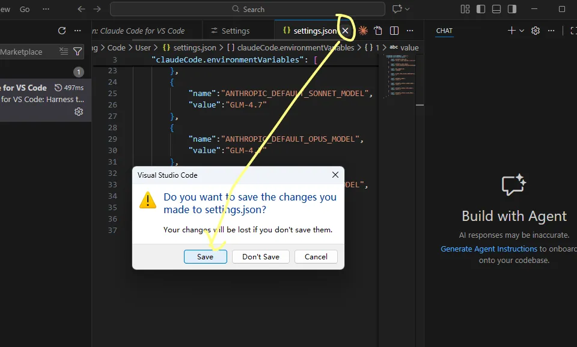The height and width of the screenshot is (347, 577).
Task: Split the editor right
Action: (x=394, y=31)
